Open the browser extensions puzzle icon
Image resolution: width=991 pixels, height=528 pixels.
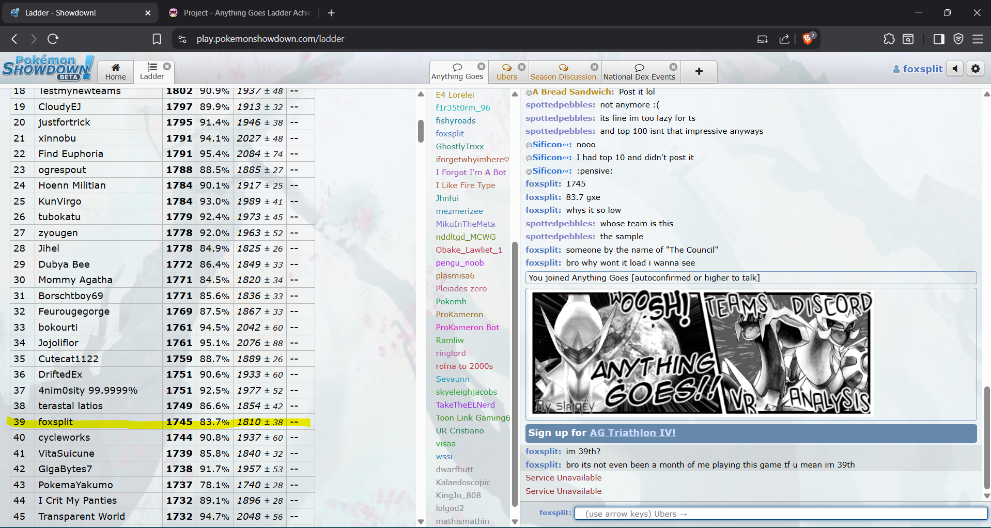tap(889, 39)
